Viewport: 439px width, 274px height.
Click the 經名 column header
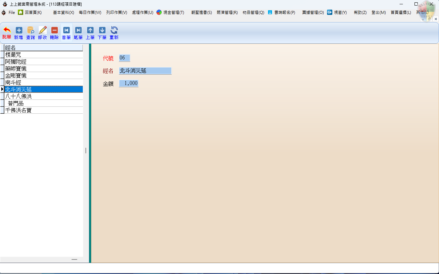pos(43,48)
